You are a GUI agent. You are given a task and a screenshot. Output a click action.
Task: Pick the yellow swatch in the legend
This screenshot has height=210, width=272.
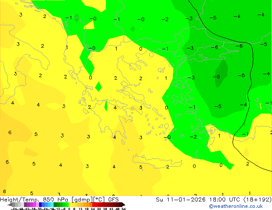(70, 204)
